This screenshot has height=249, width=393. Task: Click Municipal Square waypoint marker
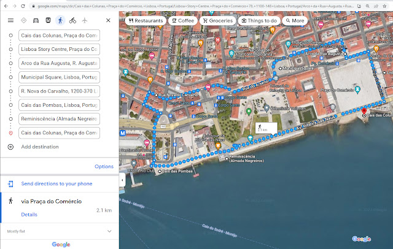[x=281, y=68]
